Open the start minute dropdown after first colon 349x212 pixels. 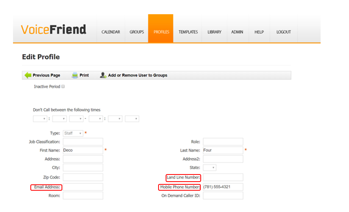tap(60, 118)
